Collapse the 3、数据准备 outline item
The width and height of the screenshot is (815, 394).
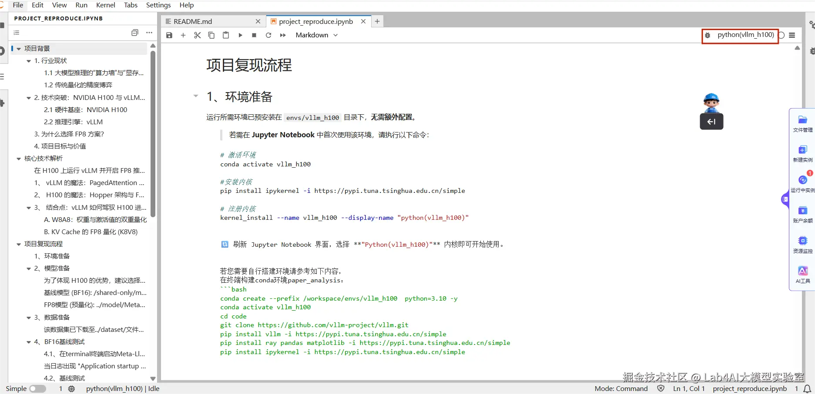click(x=29, y=318)
